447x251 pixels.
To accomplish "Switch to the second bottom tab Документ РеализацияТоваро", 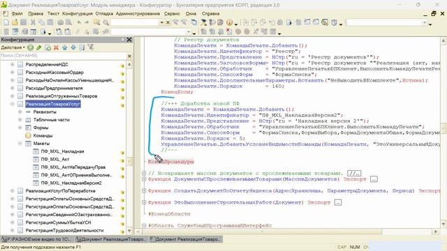I will 111,239.
